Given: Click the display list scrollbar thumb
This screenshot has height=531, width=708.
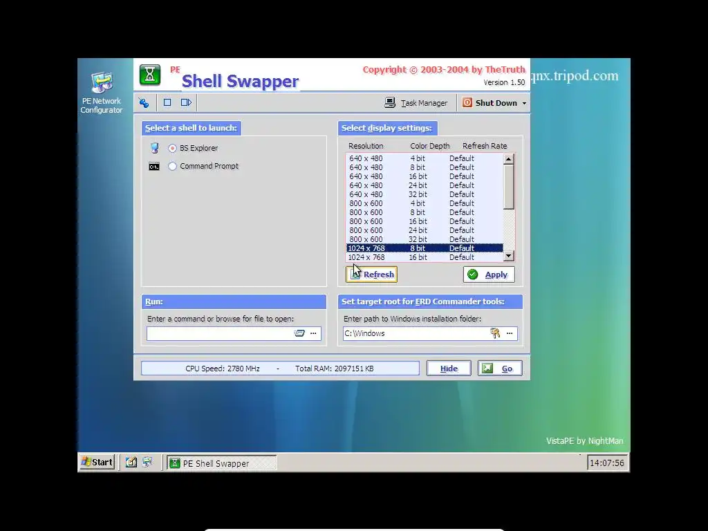Looking at the screenshot, I should coord(508,187).
